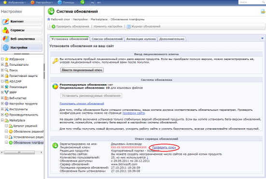
Task: Click the Рабочий стол breadcrumb
Action: 60,19
